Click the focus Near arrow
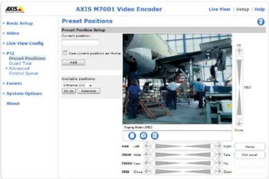 pyautogui.click(x=147, y=163)
